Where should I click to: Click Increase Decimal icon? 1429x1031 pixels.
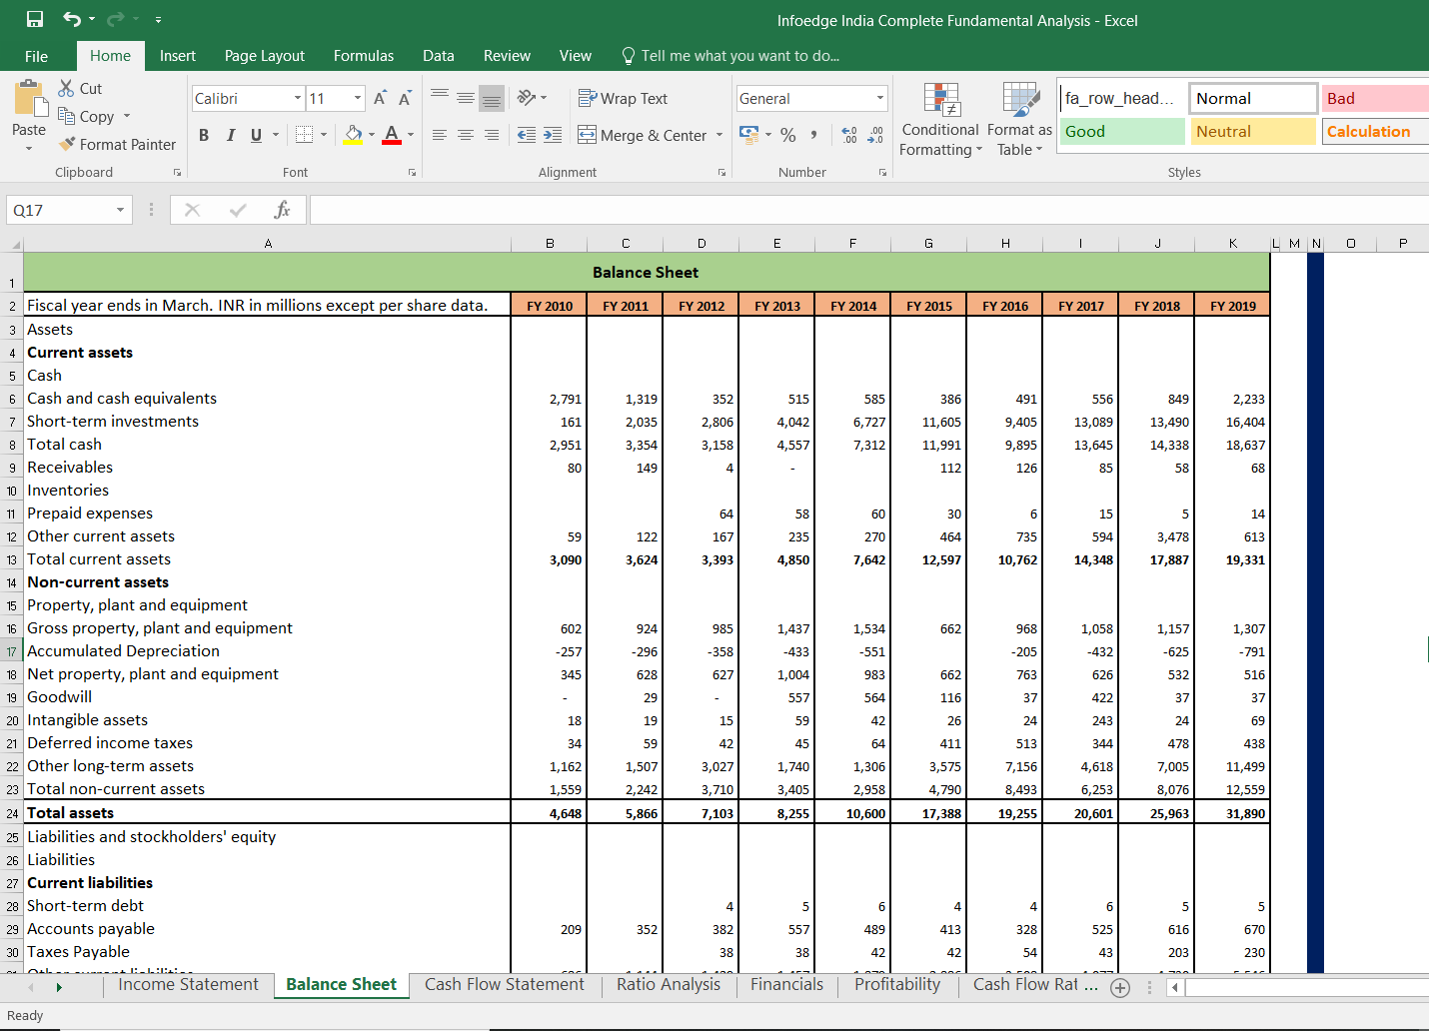point(849,135)
